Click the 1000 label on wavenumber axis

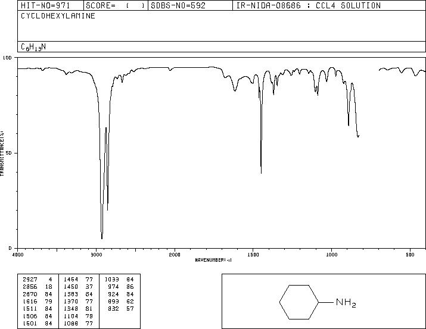(x=331, y=255)
